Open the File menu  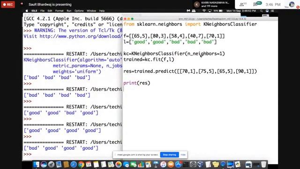point(43,11)
